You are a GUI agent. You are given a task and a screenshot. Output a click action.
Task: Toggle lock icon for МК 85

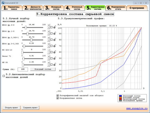[54, 65]
